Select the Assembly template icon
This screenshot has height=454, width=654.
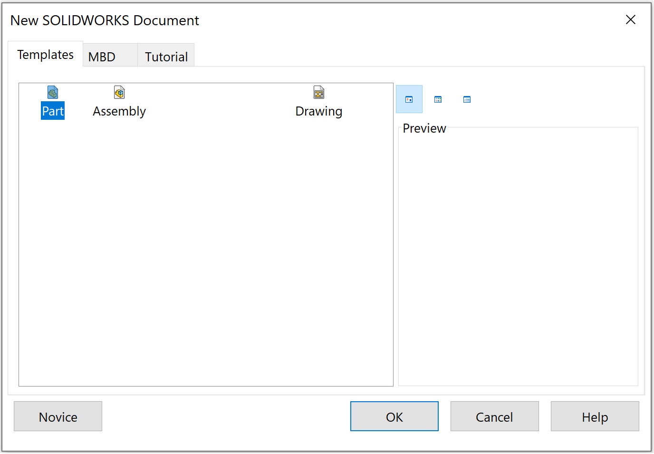tap(119, 92)
